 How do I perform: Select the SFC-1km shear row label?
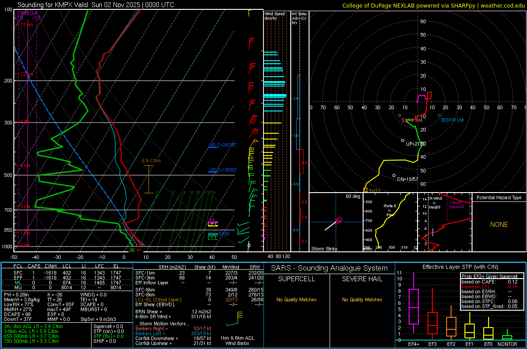pyautogui.click(x=145, y=273)
